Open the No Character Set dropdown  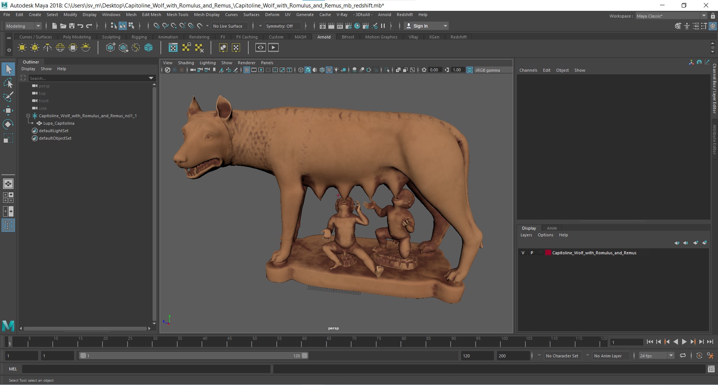[539, 355]
